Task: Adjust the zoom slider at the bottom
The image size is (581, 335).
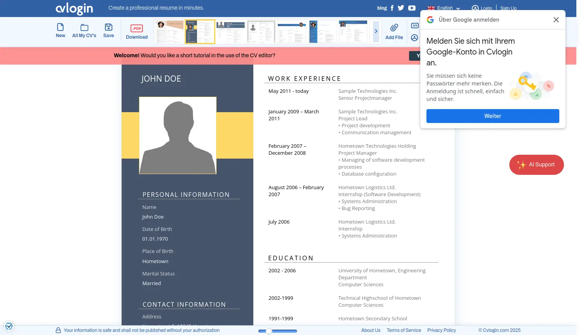Action: 269,331
